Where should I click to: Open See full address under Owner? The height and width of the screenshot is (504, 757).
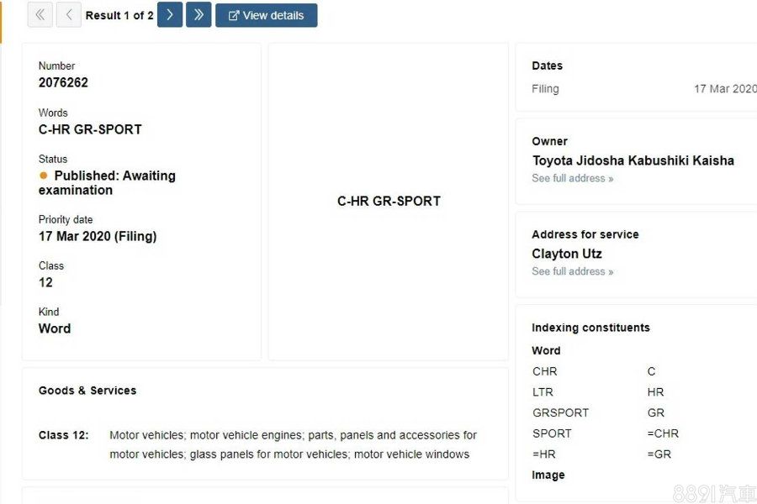pyautogui.click(x=573, y=178)
